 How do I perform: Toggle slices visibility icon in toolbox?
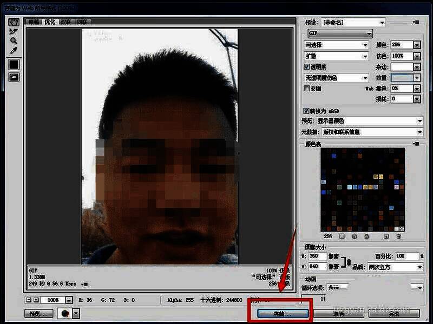(14, 77)
